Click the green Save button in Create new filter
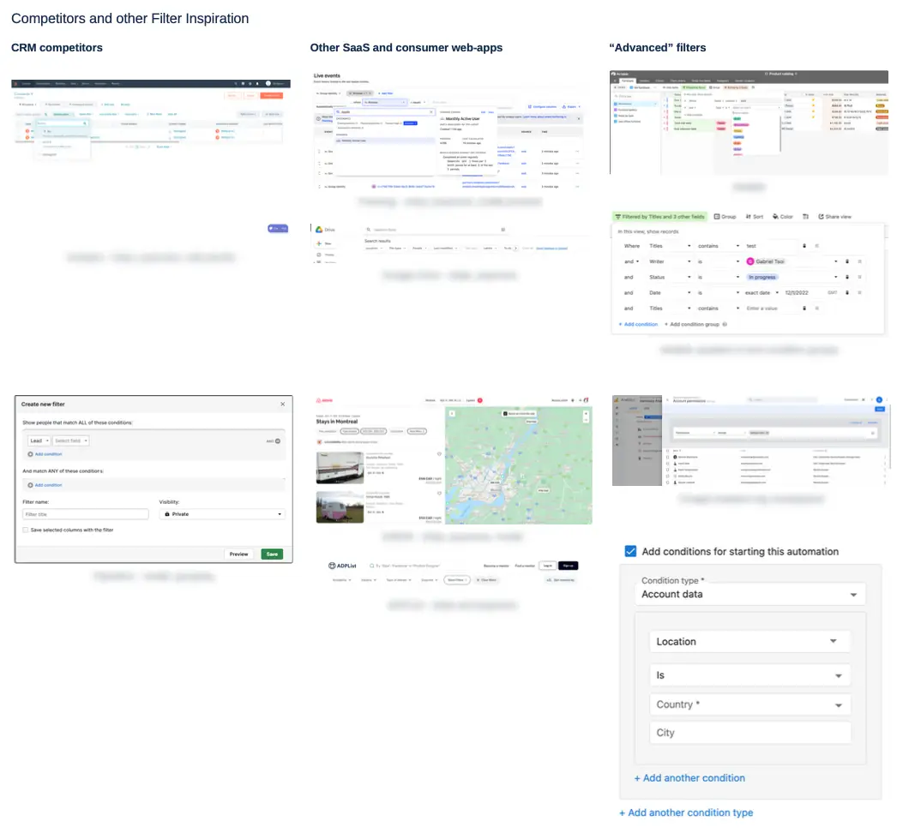The height and width of the screenshot is (833, 909). coord(272,554)
